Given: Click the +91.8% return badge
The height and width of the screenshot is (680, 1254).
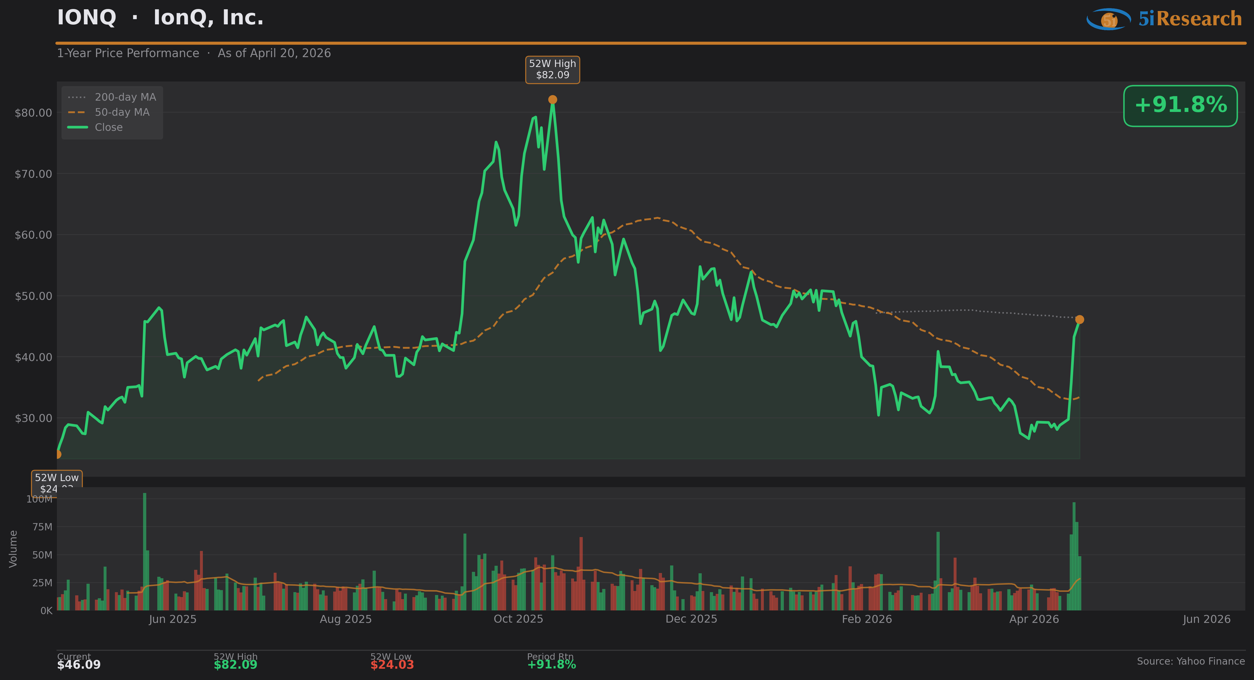Looking at the screenshot, I should [1180, 106].
